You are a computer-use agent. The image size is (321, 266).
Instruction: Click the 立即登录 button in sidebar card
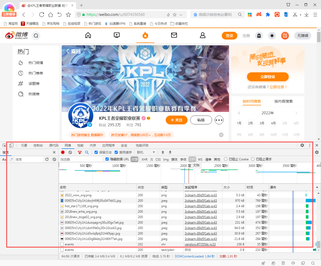(x=268, y=77)
